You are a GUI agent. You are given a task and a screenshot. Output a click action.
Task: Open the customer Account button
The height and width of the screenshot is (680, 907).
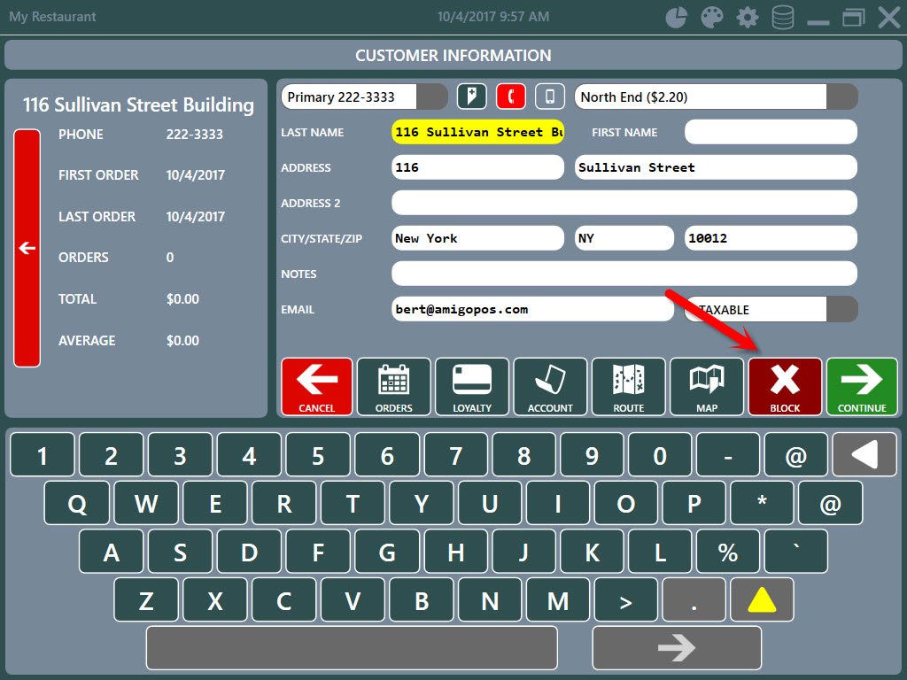click(550, 387)
